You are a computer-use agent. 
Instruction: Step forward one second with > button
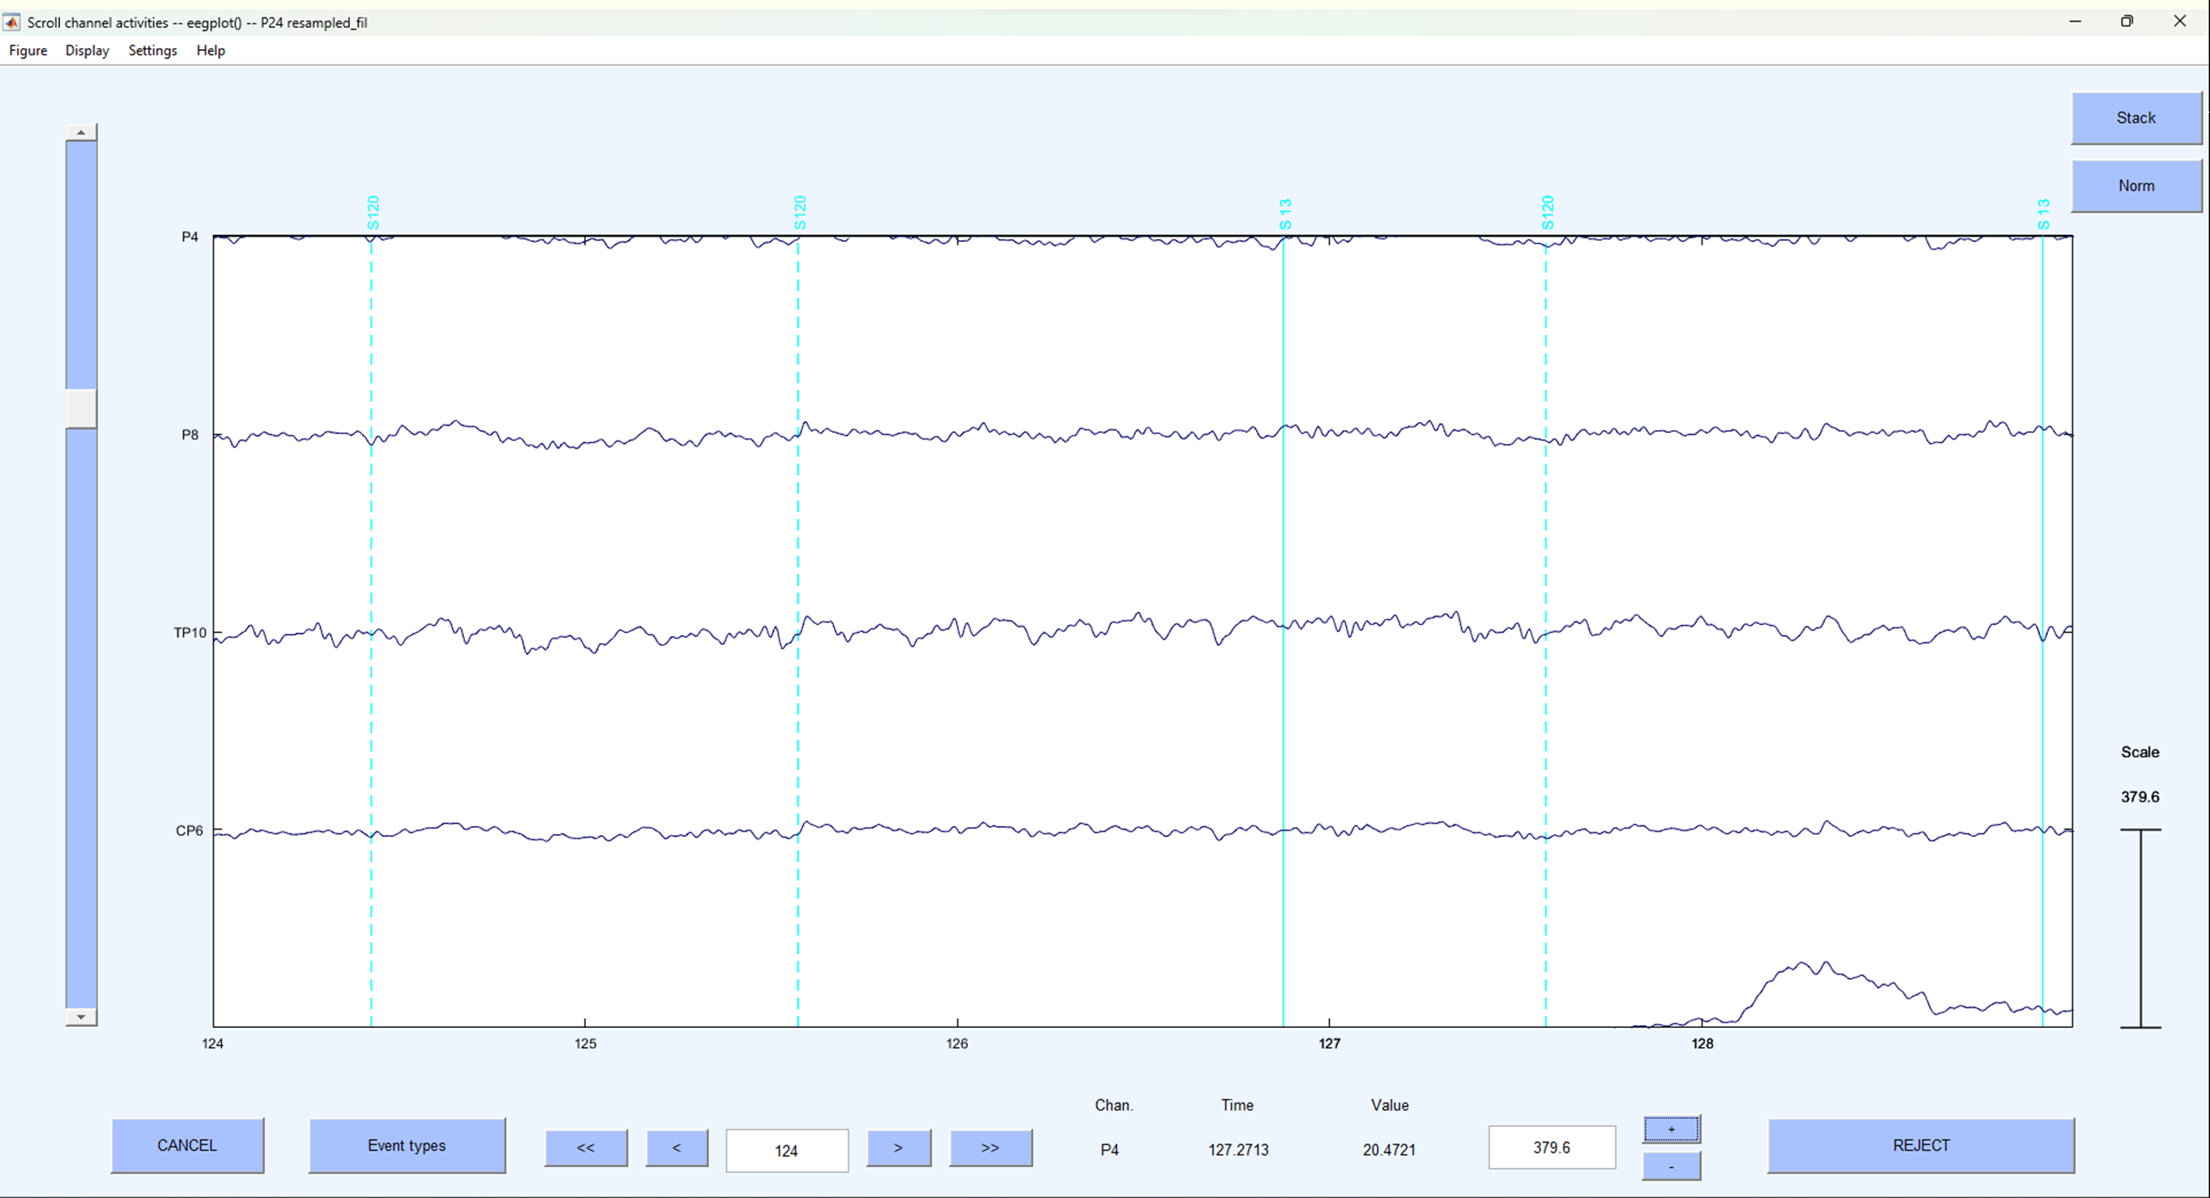click(898, 1148)
